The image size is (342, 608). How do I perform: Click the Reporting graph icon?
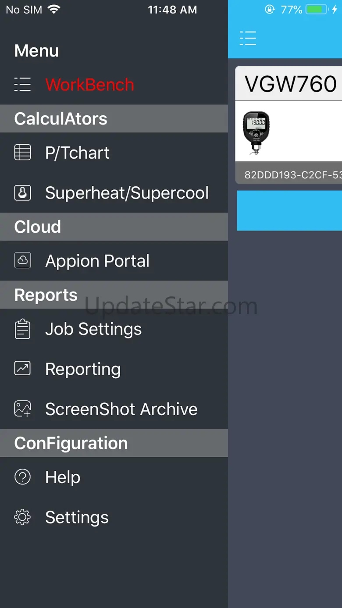(x=22, y=369)
